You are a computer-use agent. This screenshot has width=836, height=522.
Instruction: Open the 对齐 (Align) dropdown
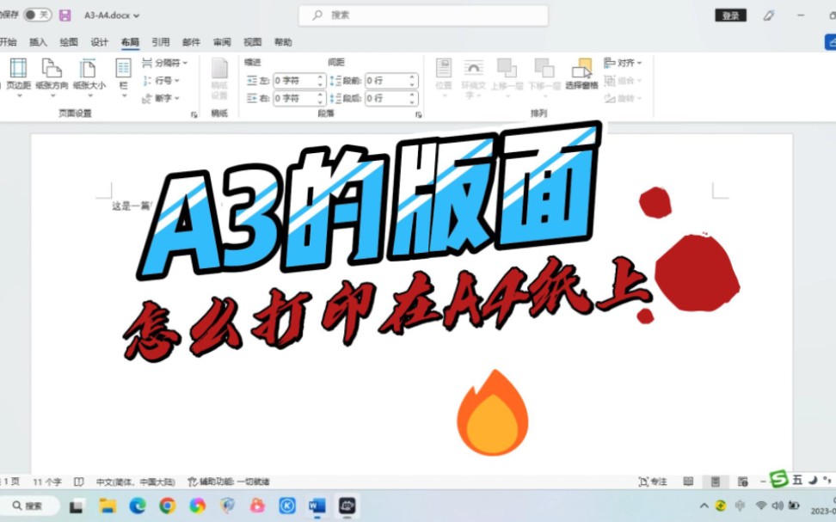point(624,62)
